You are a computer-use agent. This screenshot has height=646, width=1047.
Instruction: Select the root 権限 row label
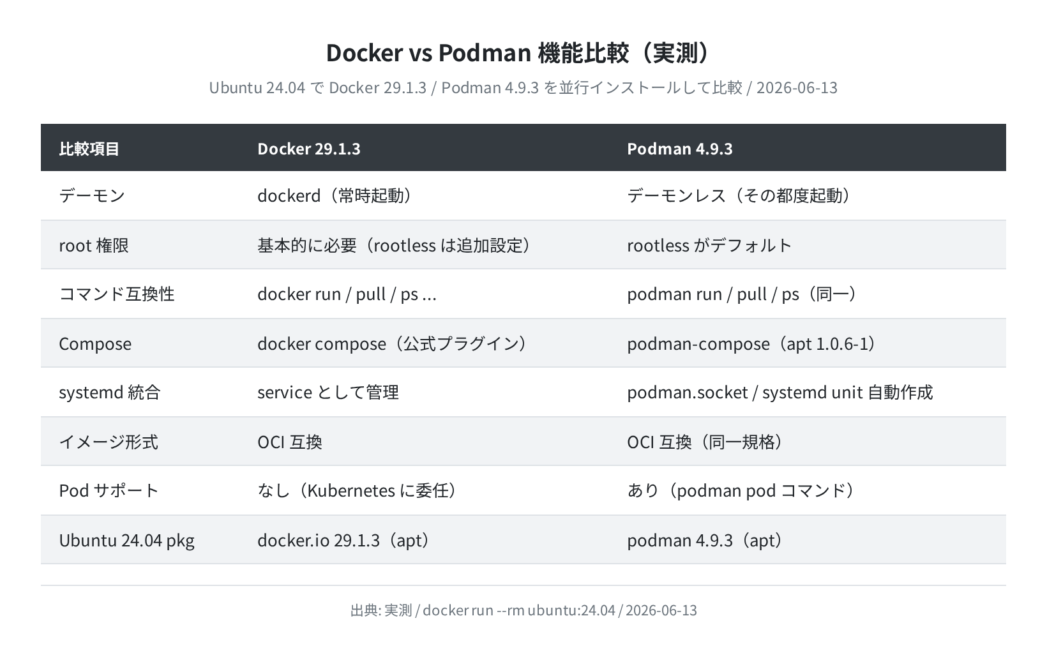[x=94, y=245]
